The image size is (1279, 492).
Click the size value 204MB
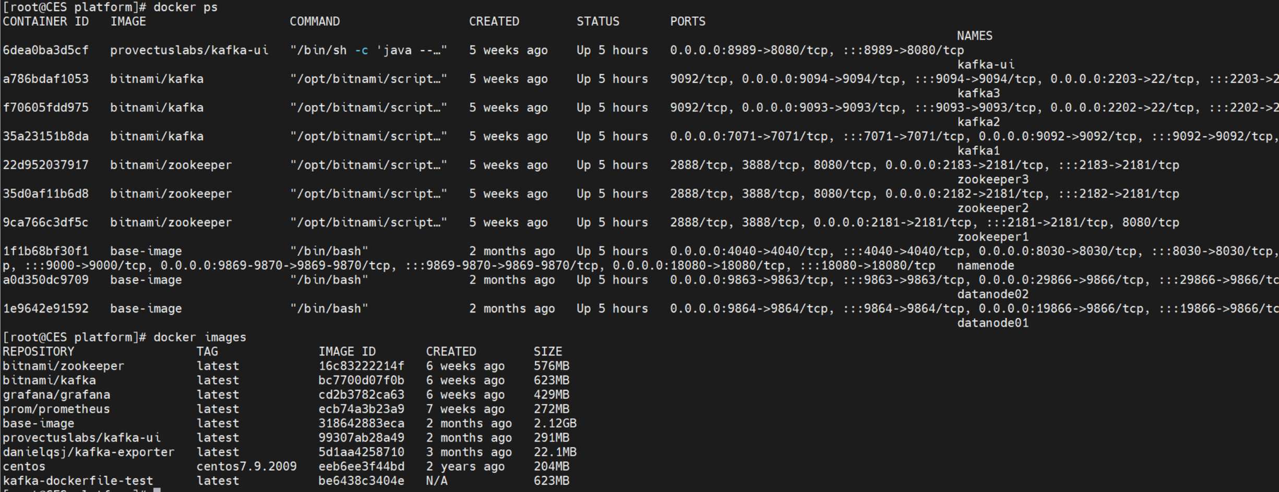point(551,466)
